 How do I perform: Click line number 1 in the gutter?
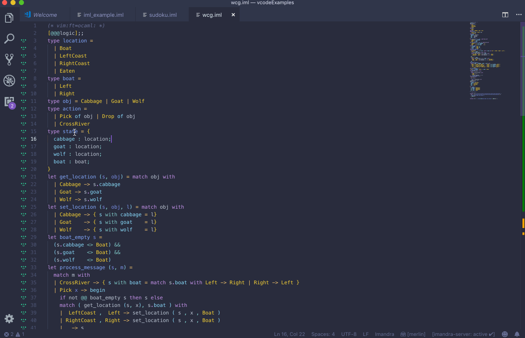[x=35, y=26]
